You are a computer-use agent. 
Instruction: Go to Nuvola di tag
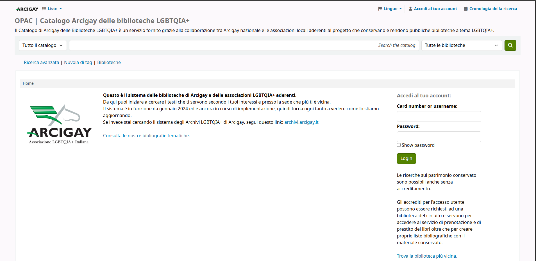[x=78, y=63]
